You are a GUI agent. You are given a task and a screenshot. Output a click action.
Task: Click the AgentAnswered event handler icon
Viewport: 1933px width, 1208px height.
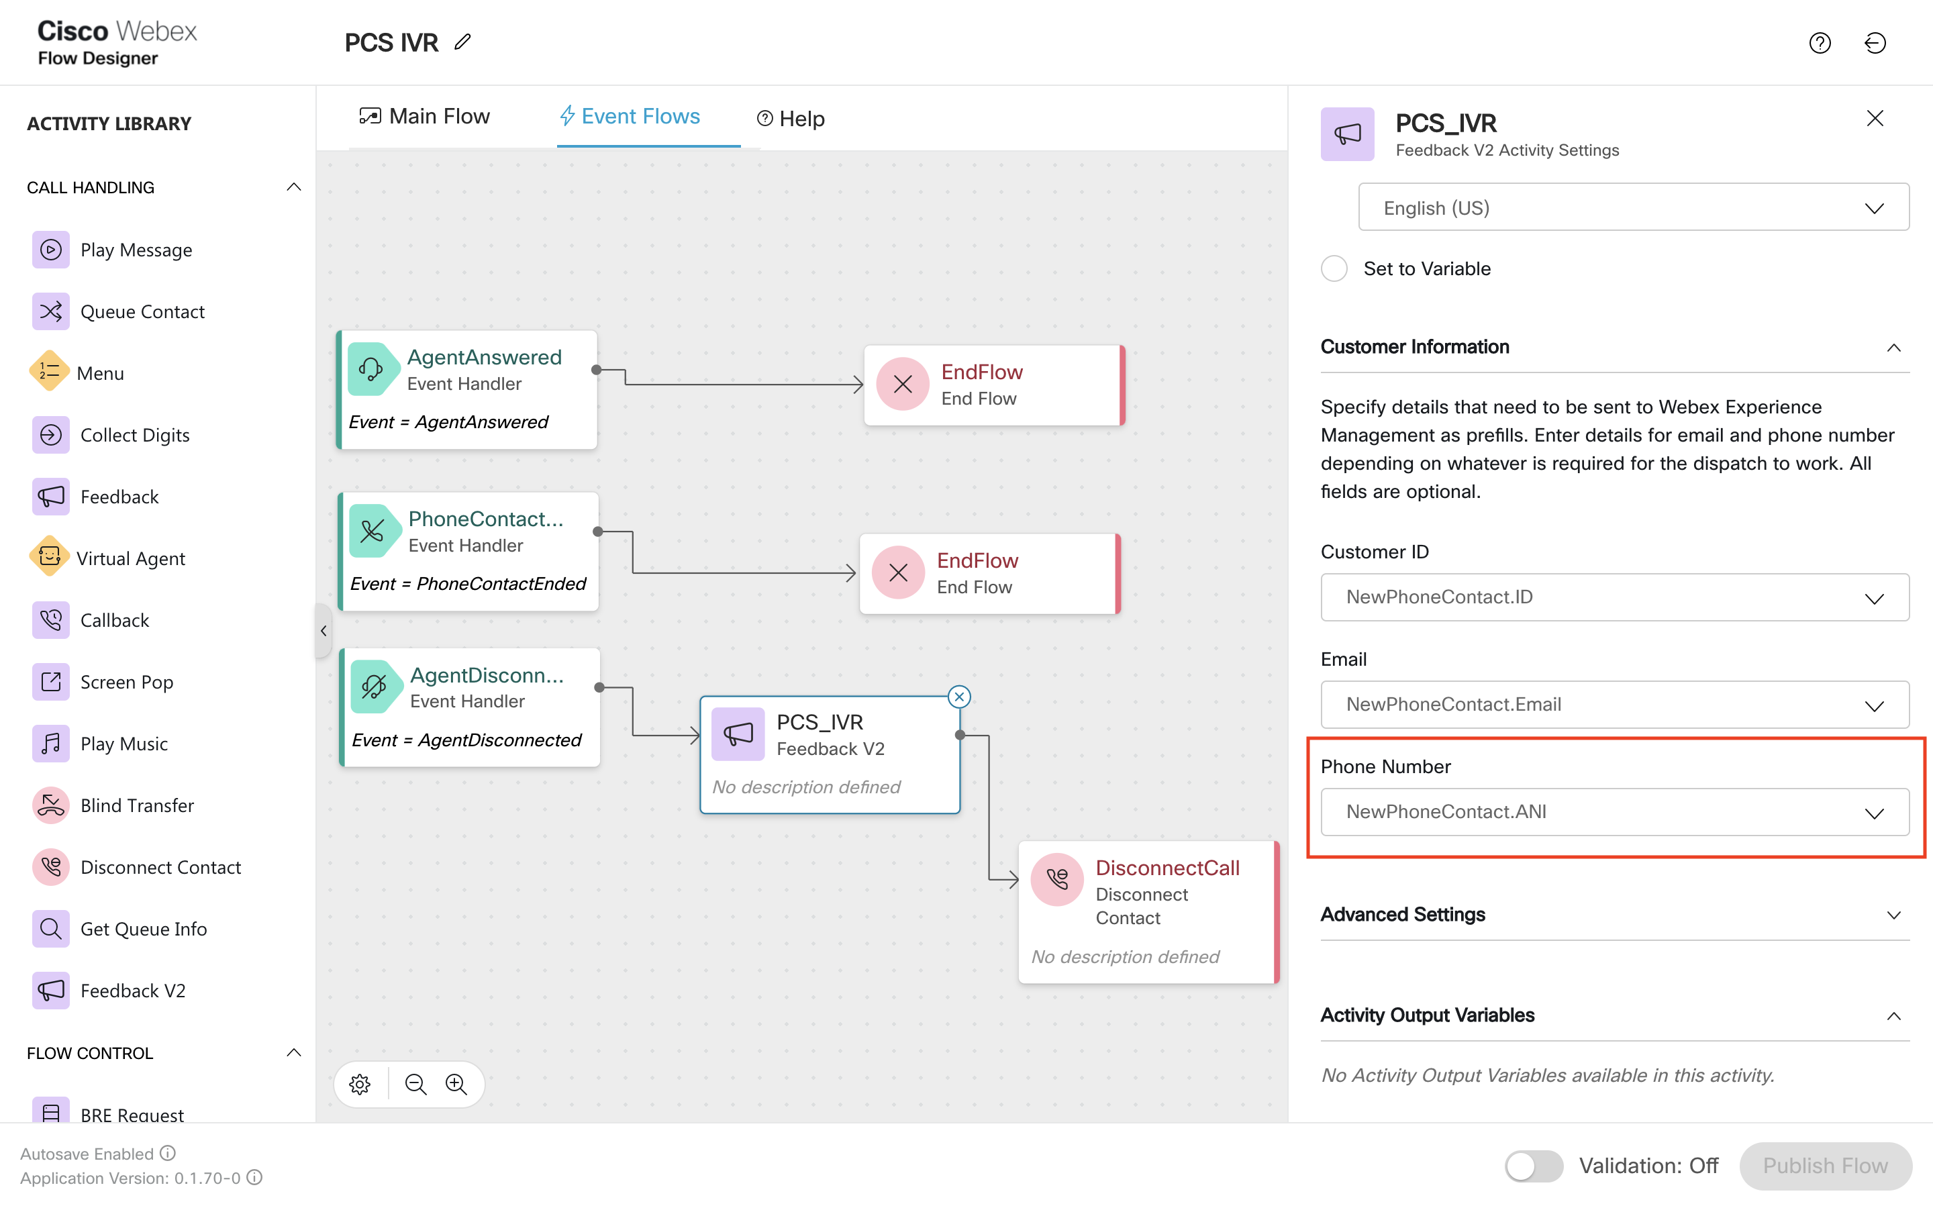373,369
